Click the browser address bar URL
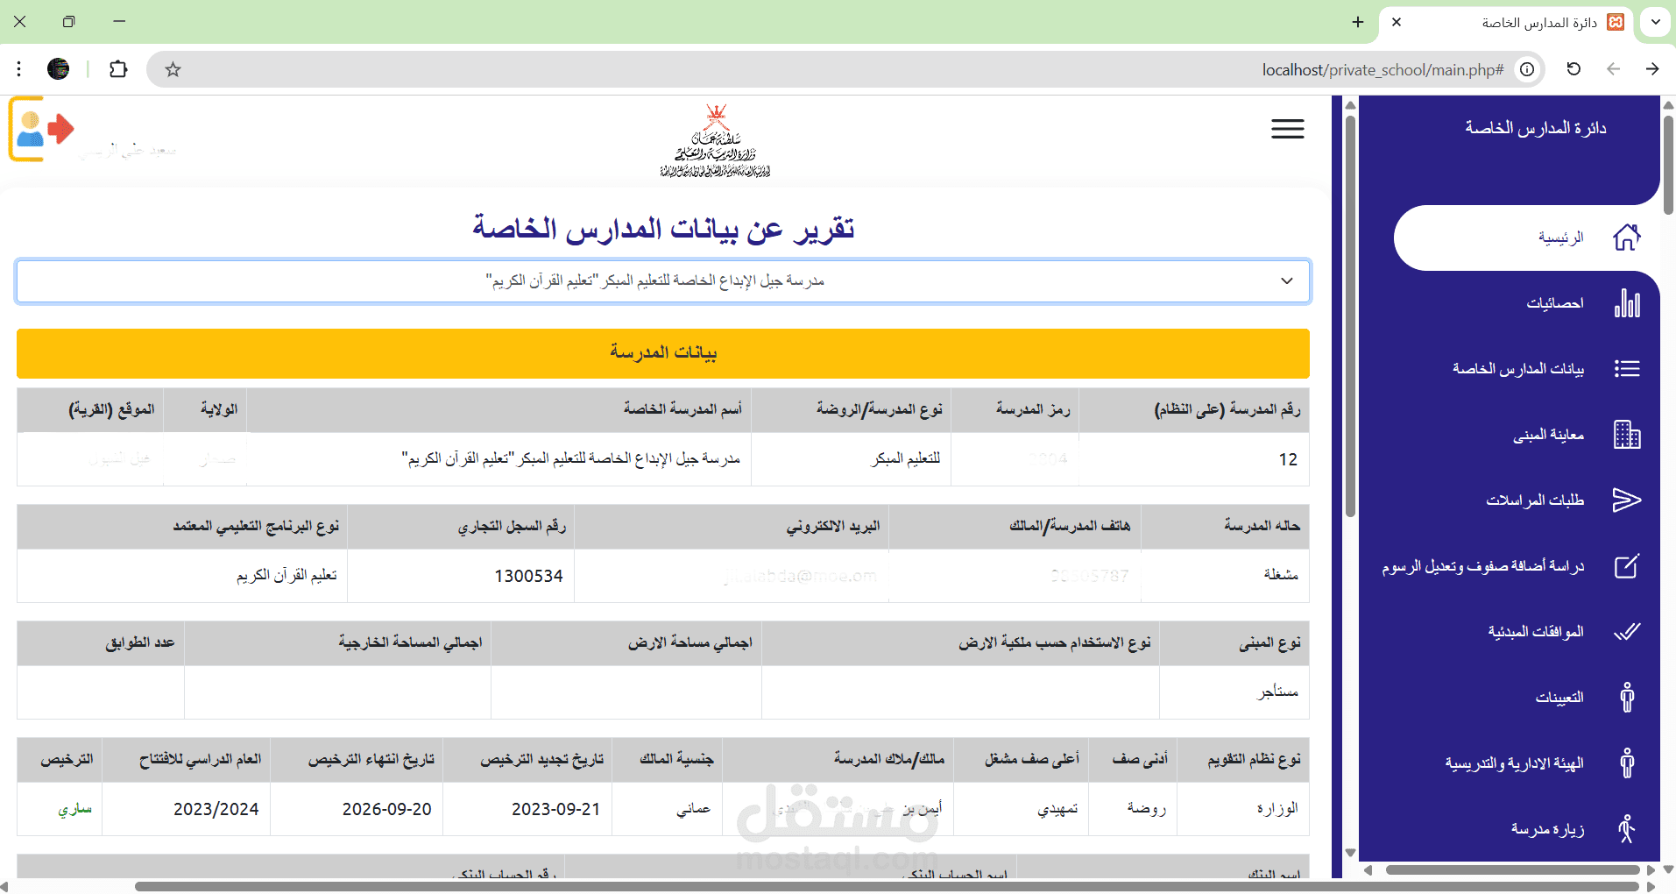Image resolution: width=1676 pixels, height=894 pixels. click(1383, 70)
